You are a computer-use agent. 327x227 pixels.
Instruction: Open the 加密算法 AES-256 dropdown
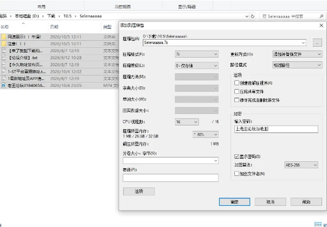point(301,165)
